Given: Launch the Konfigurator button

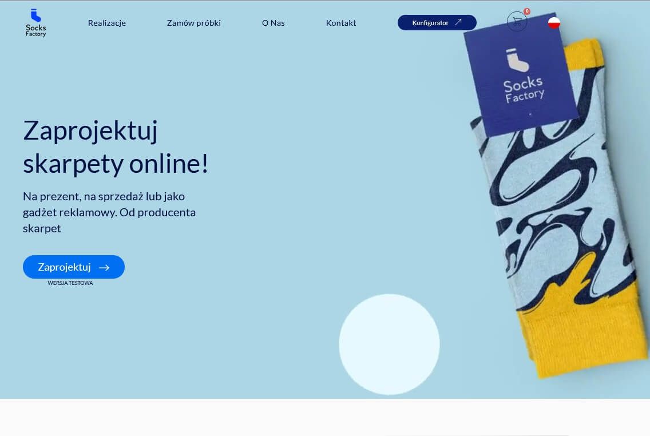Looking at the screenshot, I should pyautogui.click(x=437, y=23).
